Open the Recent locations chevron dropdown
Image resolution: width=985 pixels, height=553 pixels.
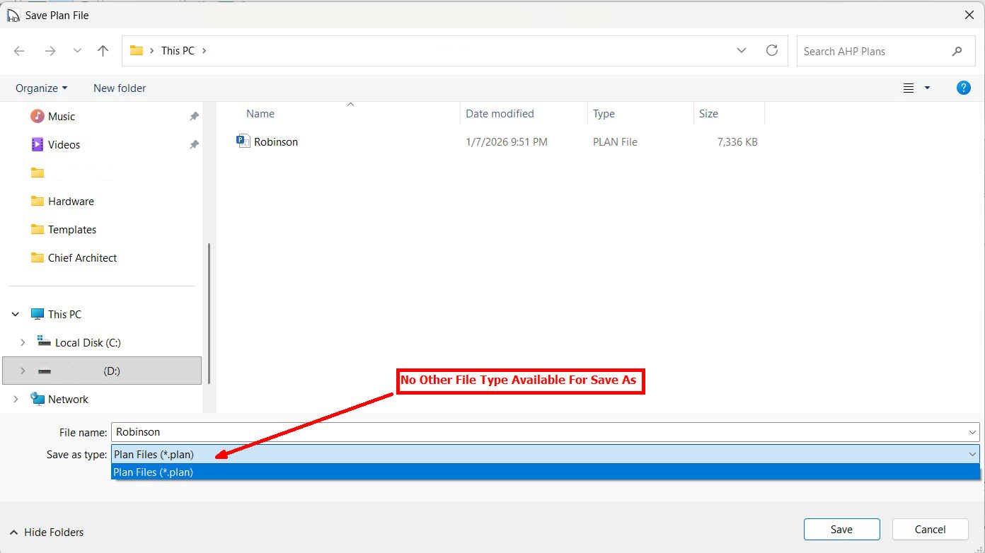click(77, 51)
